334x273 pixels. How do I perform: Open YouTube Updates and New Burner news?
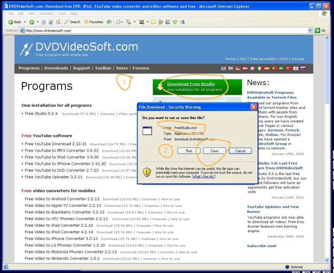273,209
